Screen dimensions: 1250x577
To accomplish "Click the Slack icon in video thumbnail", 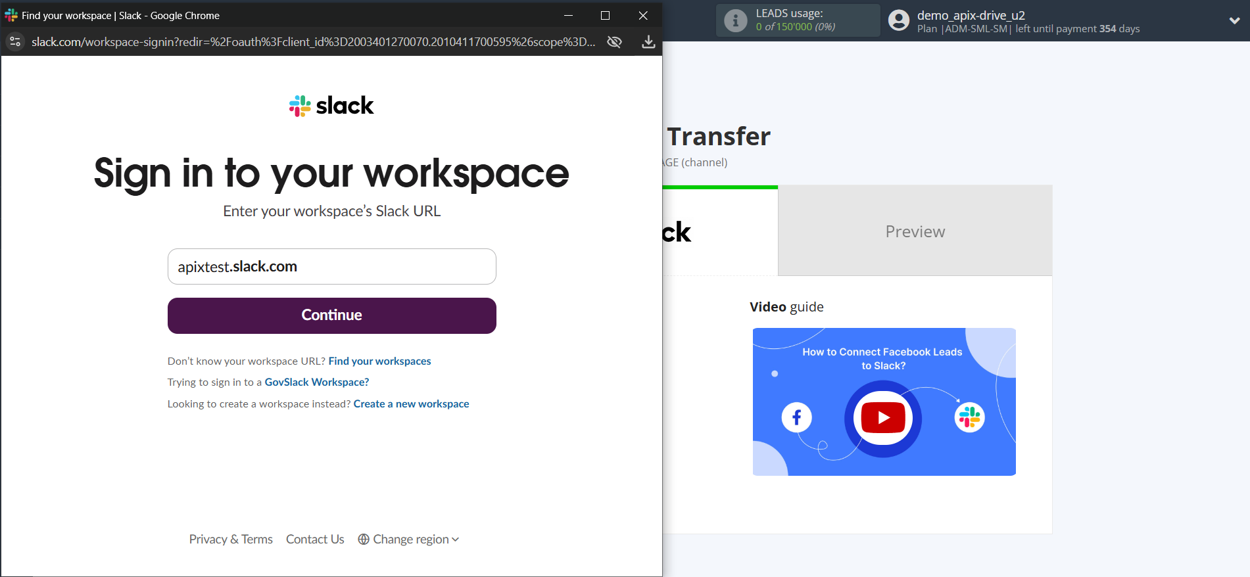I will pyautogui.click(x=969, y=417).
